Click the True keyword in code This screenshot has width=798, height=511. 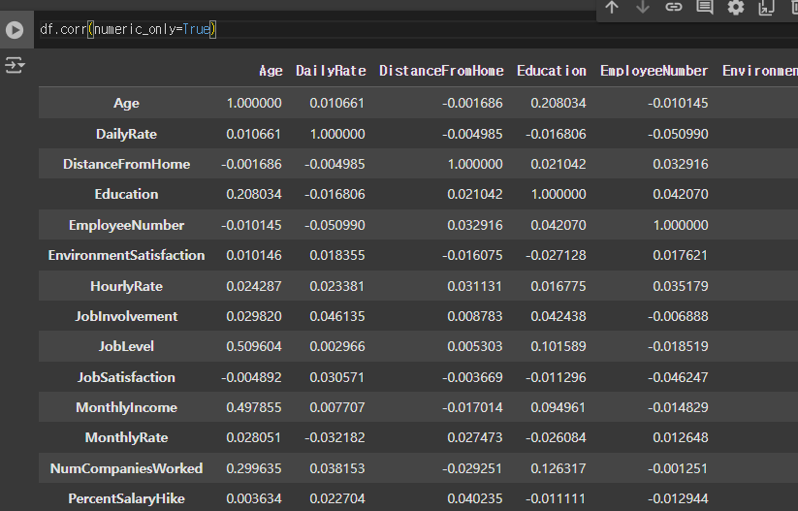point(197,29)
